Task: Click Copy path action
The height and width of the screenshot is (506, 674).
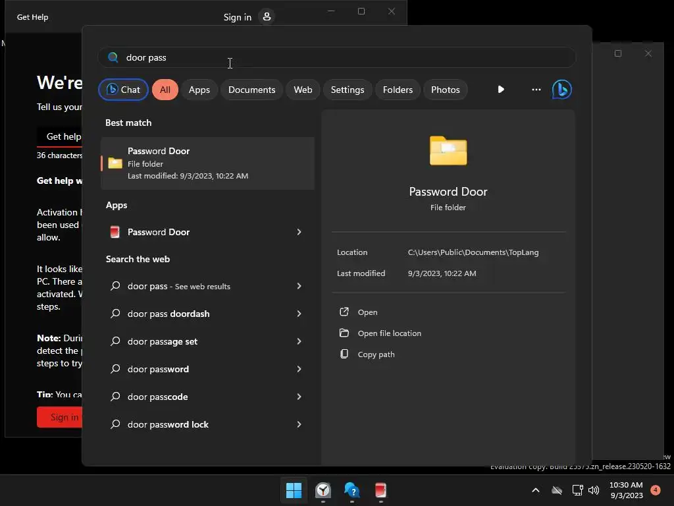Action: click(x=376, y=354)
